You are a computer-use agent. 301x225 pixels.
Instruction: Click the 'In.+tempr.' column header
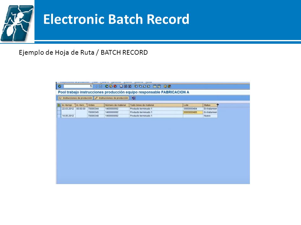pyautogui.click(x=68, y=105)
